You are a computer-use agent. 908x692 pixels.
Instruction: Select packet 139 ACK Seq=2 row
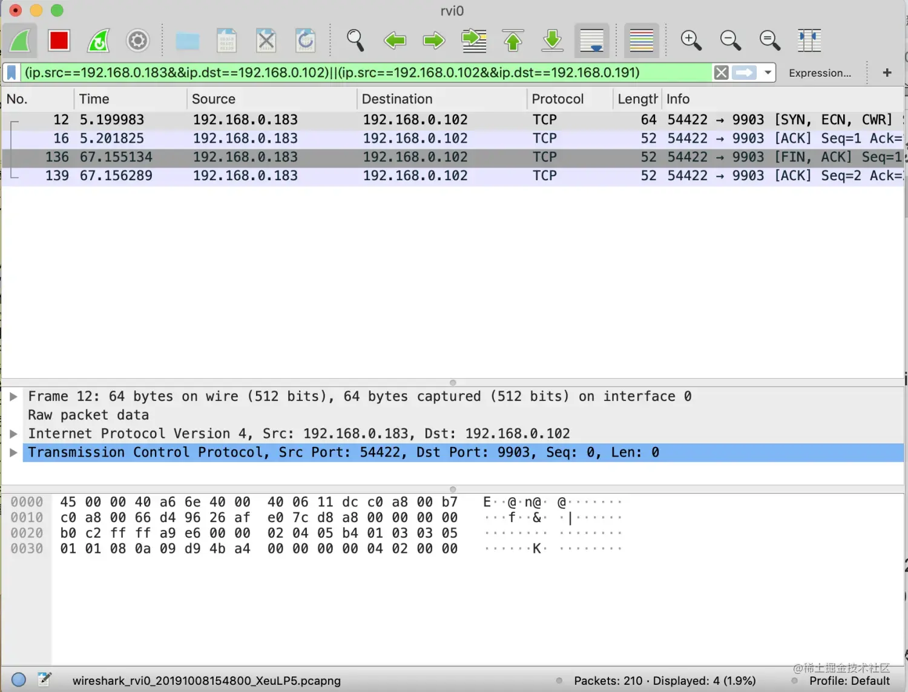coord(453,176)
